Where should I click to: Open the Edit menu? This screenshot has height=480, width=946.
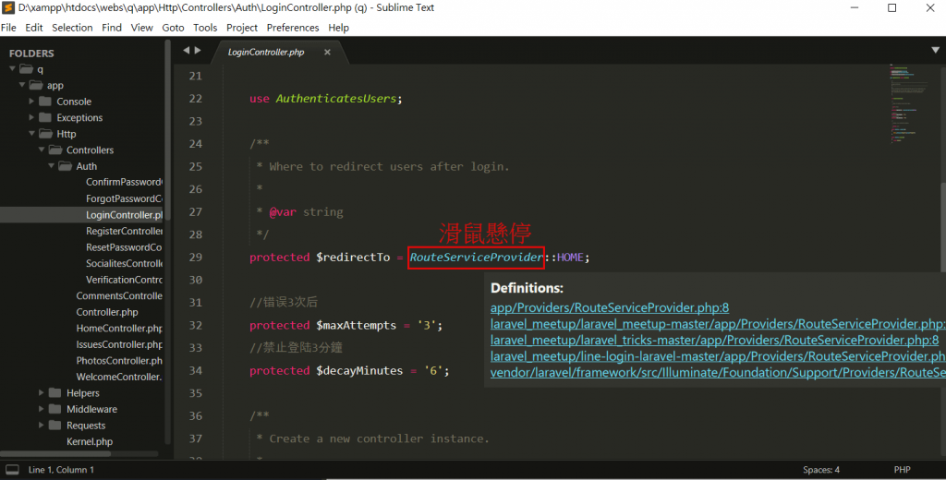(34, 28)
